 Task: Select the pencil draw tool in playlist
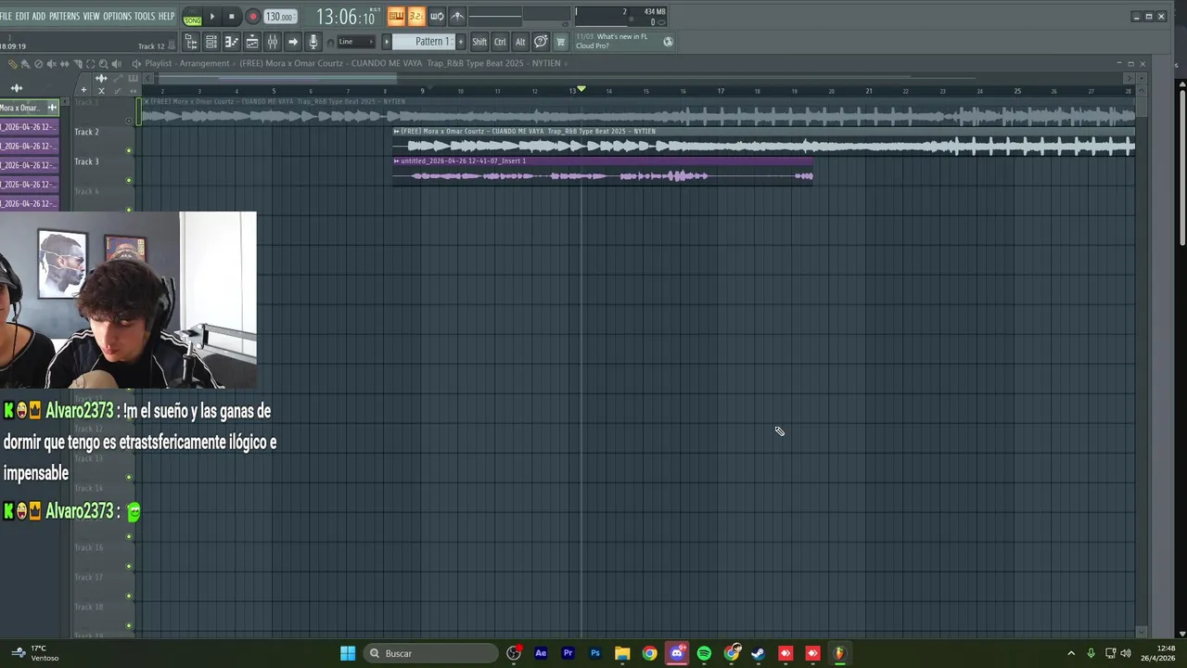pyautogui.click(x=12, y=64)
